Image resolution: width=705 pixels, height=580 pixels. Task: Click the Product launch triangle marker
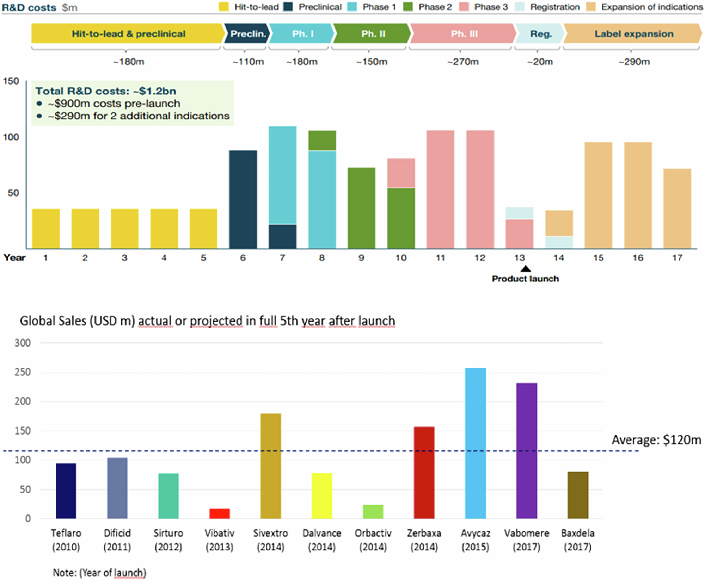(x=526, y=269)
